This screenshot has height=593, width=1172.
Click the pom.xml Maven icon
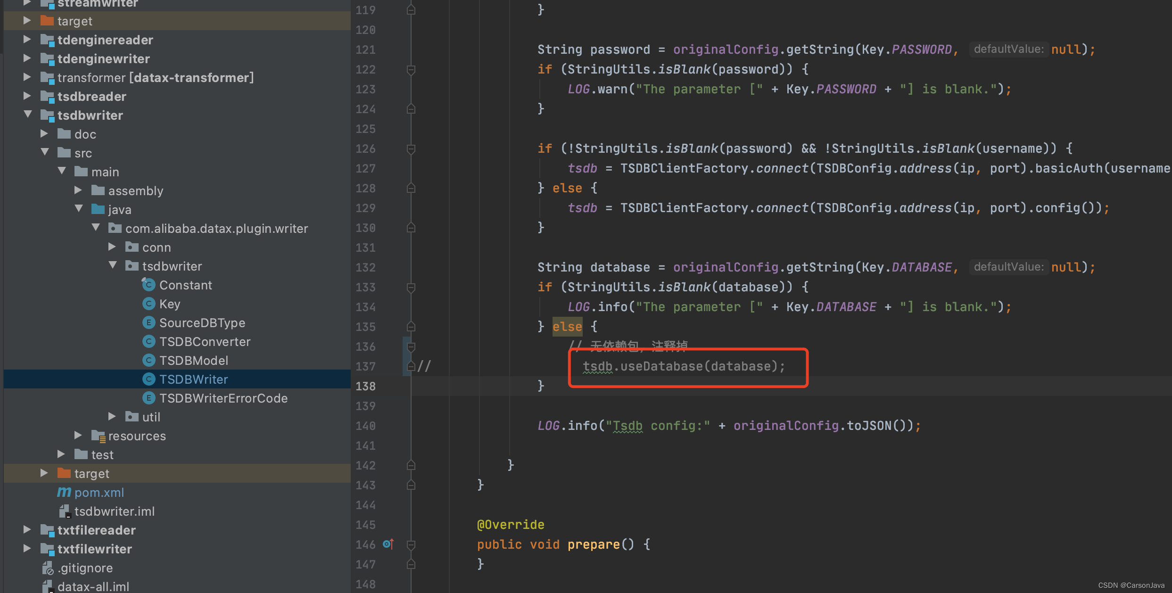point(64,493)
